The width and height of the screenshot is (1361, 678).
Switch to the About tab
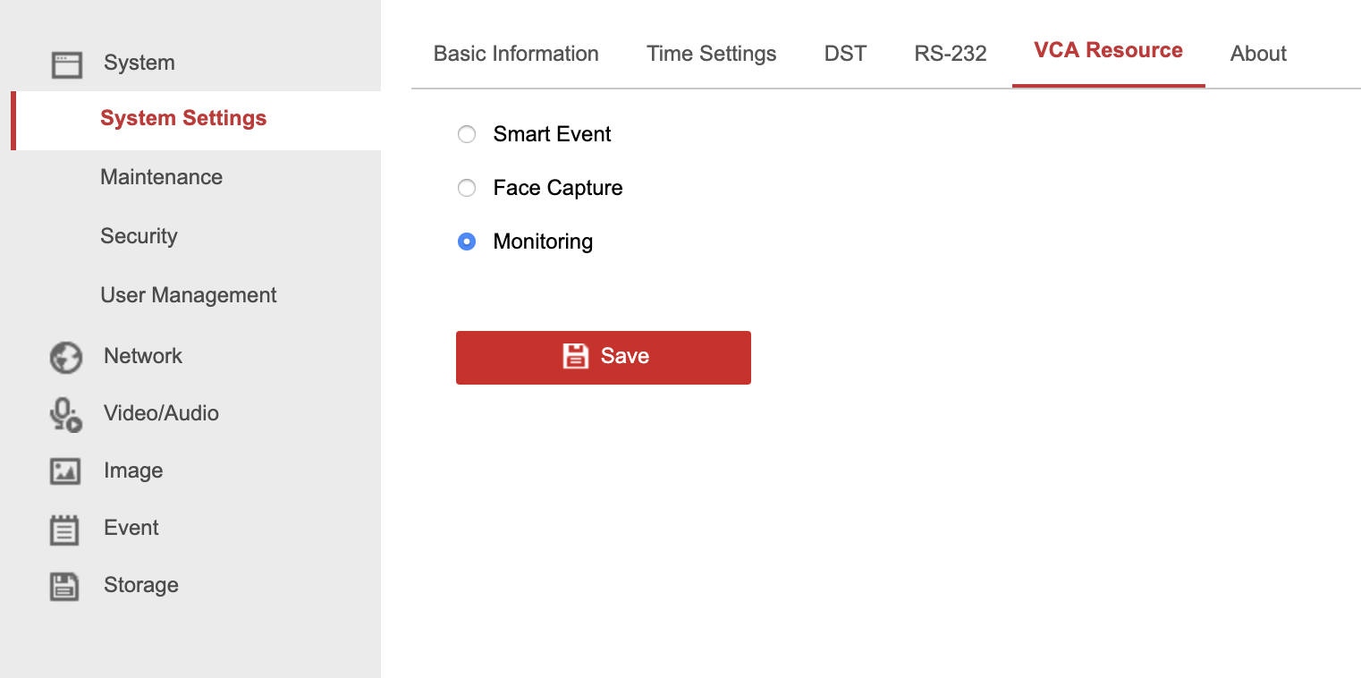pyautogui.click(x=1257, y=54)
